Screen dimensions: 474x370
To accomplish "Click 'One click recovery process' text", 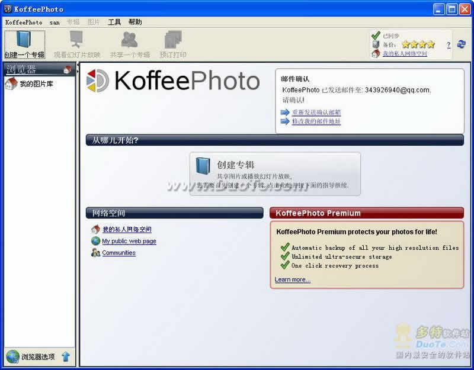I will (x=335, y=266).
